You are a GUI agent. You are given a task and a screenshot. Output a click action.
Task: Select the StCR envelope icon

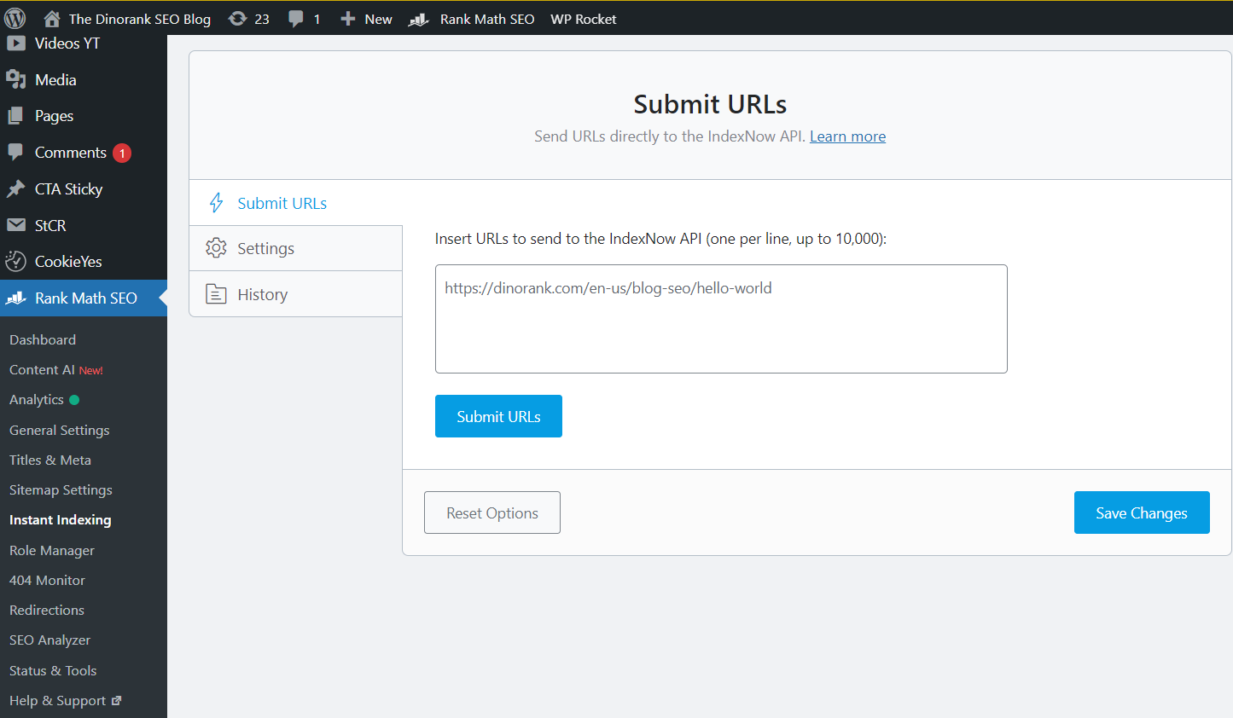coord(17,225)
